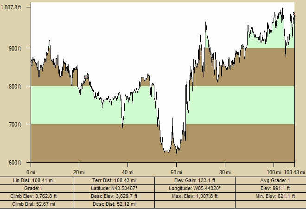306x209 pixels.
Task: Click the 700 ft elevation axis label
Action: click(21, 124)
